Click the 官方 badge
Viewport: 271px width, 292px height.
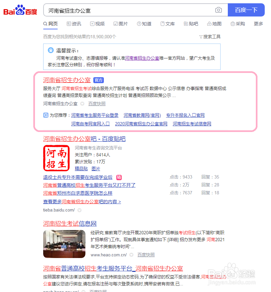[99, 80]
